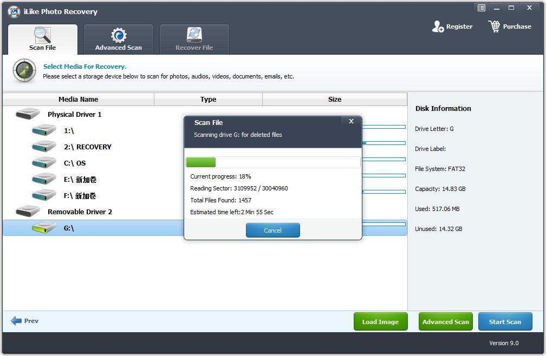Viewport: 546px width, 356px height.
Task: Cancel the drive scan in progress
Action: 272,230
